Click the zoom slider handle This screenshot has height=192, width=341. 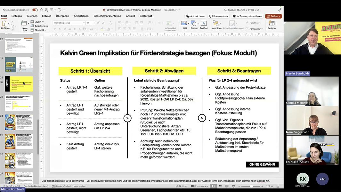pyautogui.click(x=251, y=186)
